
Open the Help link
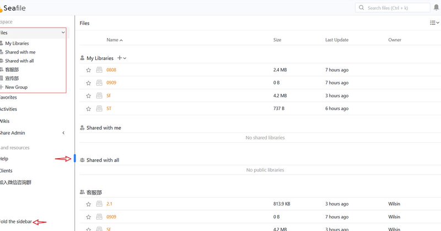tap(4, 159)
